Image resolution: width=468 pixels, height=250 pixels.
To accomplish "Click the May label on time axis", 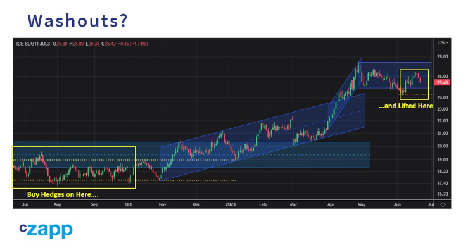I will pyautogui.click(x=362, y=204).
